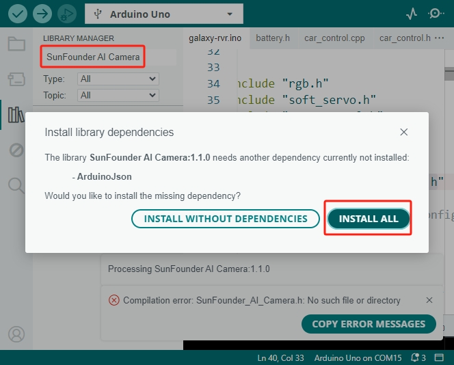Click the library search field with SunFounder AI Camera
This screenshot has height=365, width=454.
(109, 57)
